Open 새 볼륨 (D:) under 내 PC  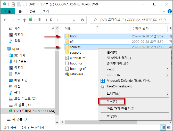22,105
